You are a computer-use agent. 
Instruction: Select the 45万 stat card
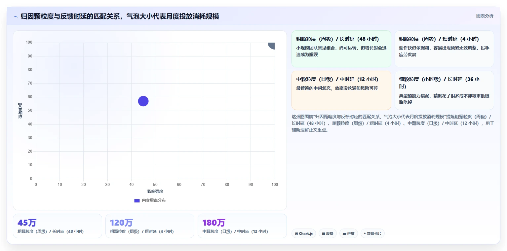coord(58,226)
